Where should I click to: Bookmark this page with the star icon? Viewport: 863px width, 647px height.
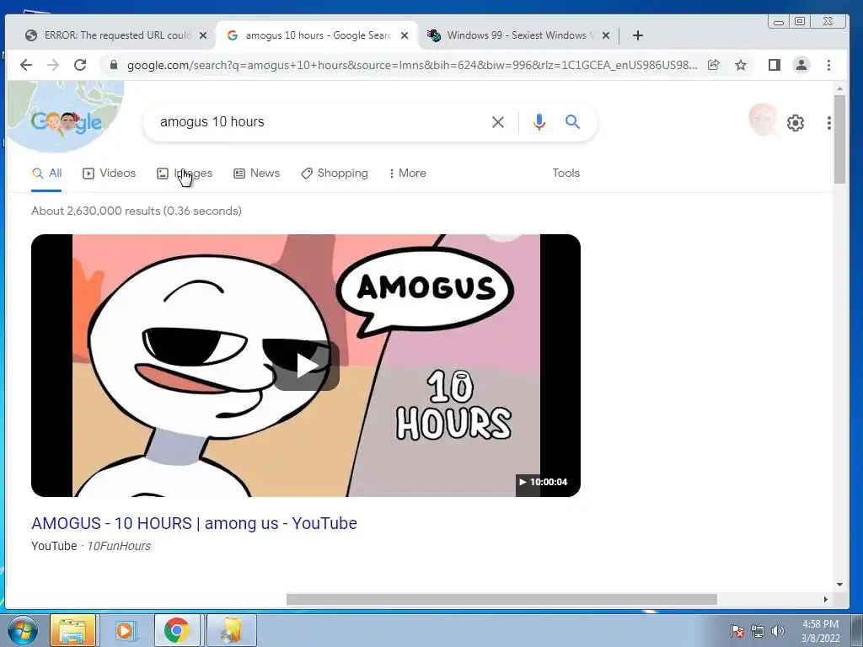point(741,65)
